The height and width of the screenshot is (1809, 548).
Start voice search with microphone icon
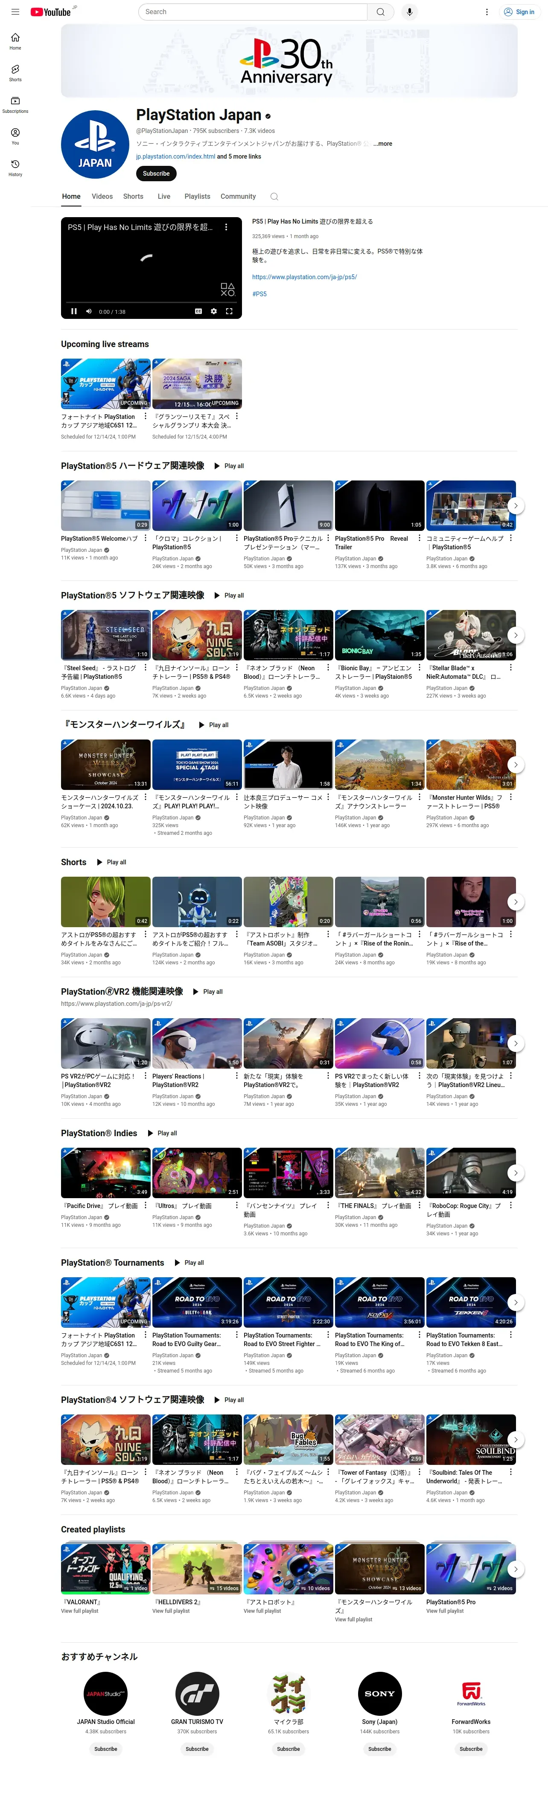pos(410,12)
